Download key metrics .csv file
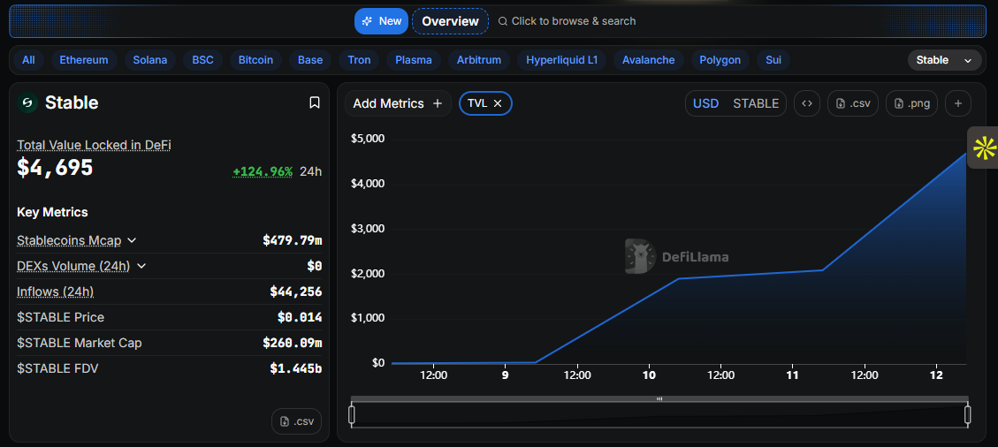Viewport: 998px width, 447px height. tap(296, 421)
